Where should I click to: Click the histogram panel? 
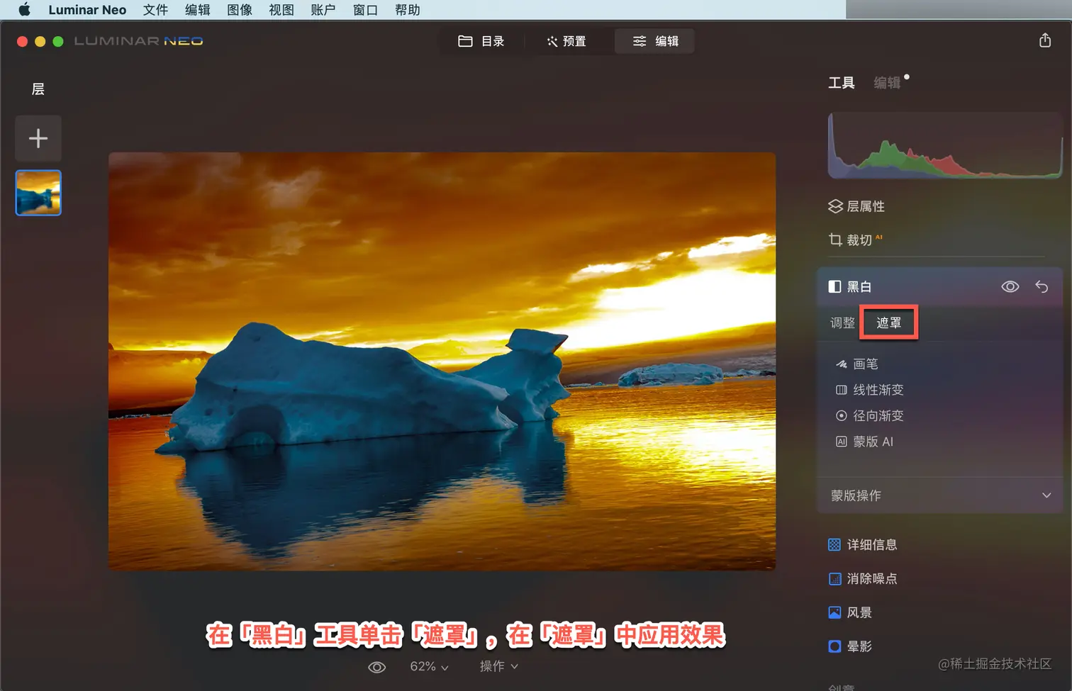(945, 145)
